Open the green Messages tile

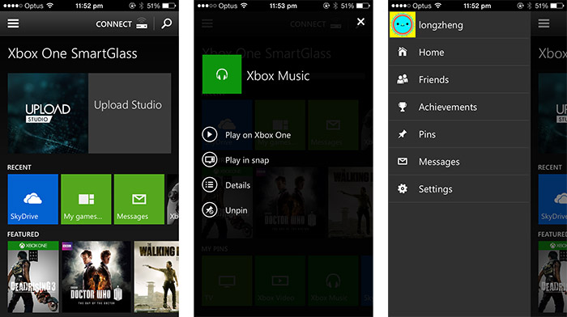pyautogui.click(x=139, y=199)
